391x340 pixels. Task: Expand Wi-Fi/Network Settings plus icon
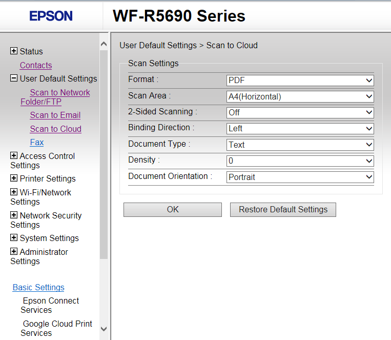pos(14,192)
